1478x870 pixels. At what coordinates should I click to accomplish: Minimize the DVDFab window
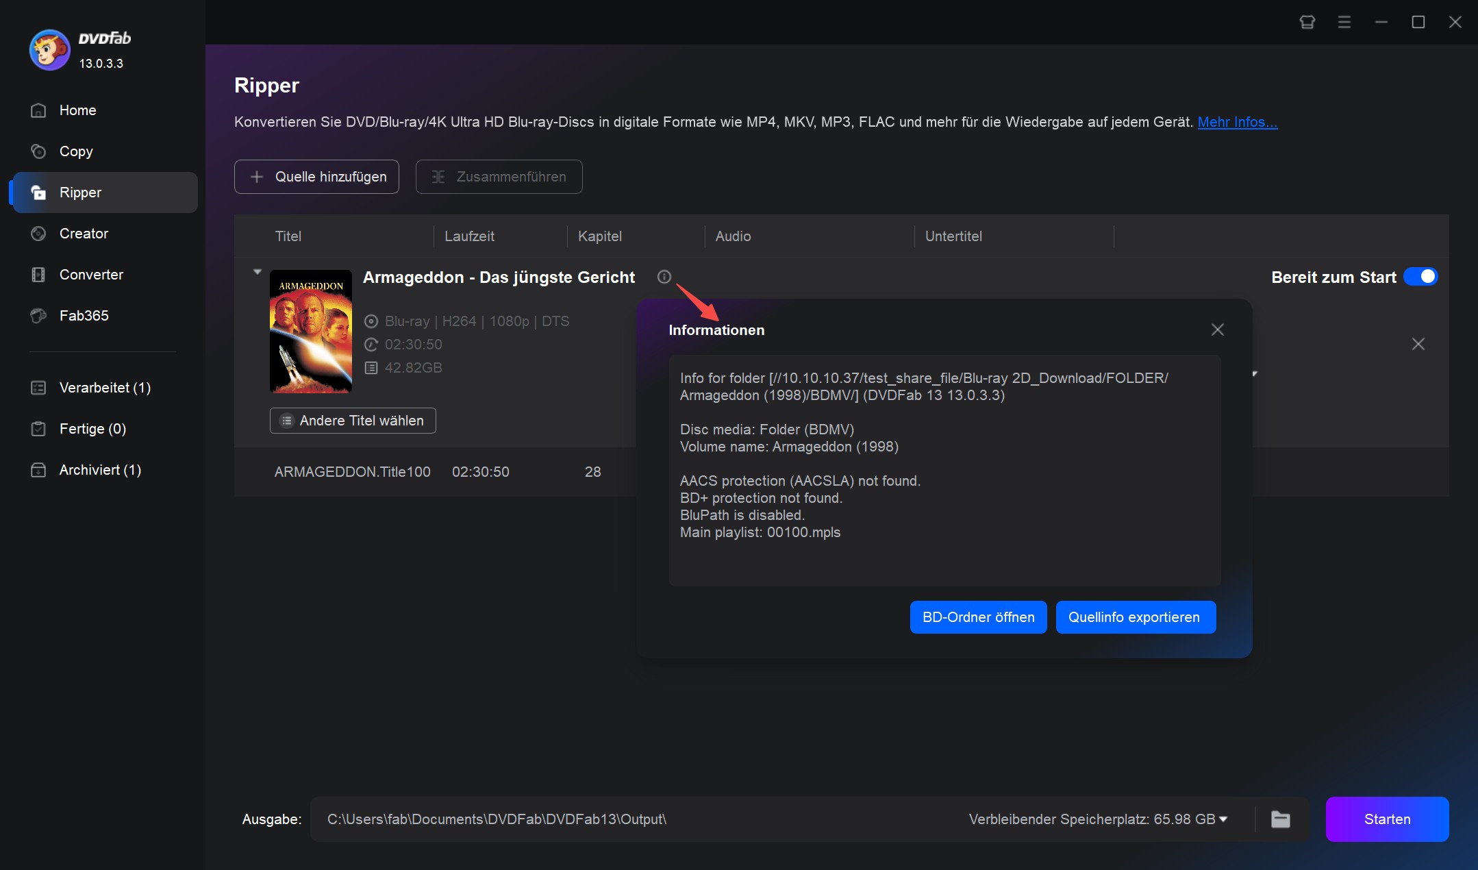pos(1381,23)
